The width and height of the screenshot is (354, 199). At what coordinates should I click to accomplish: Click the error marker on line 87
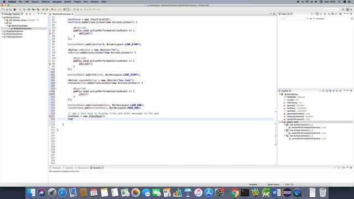(x=50, y=33)
